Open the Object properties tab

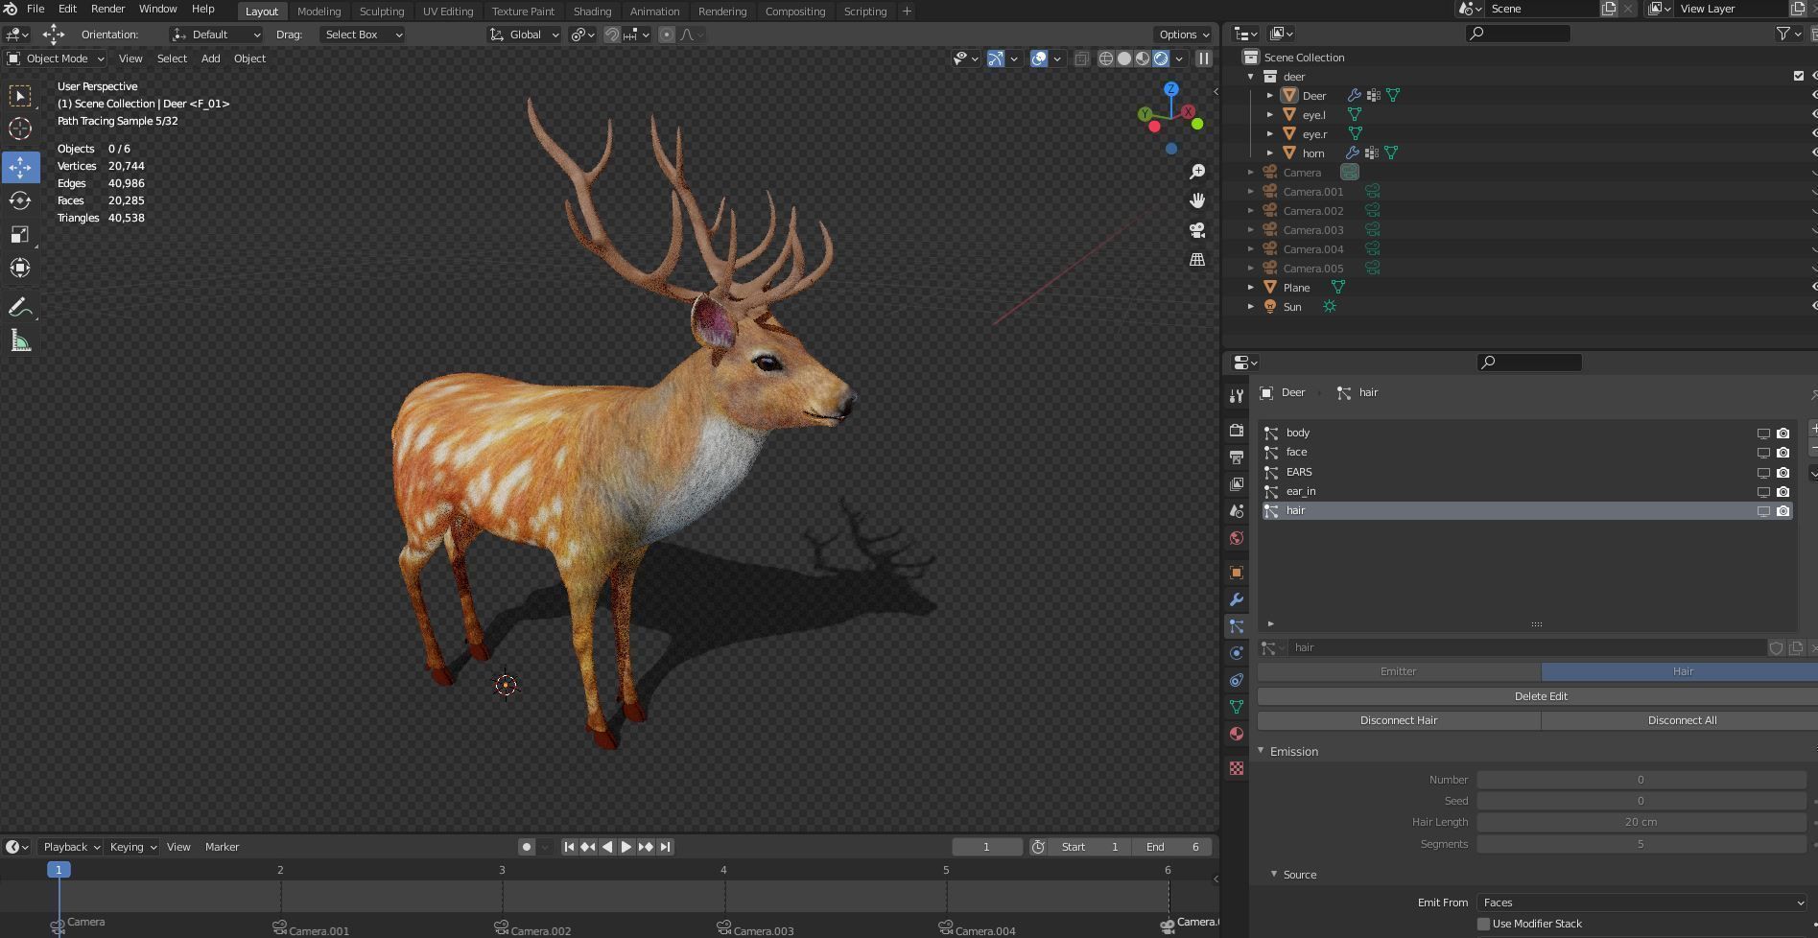tap(1237, 573)
